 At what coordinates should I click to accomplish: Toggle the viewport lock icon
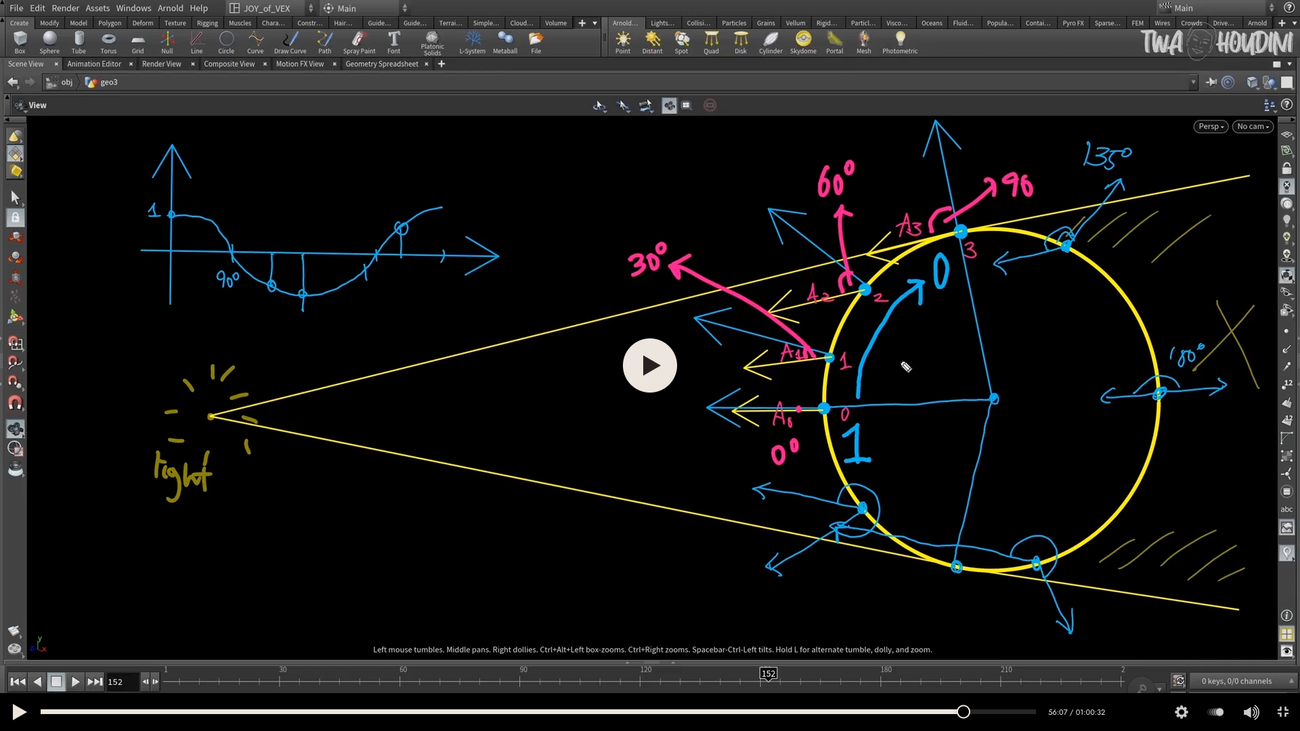pos(1286,169)
